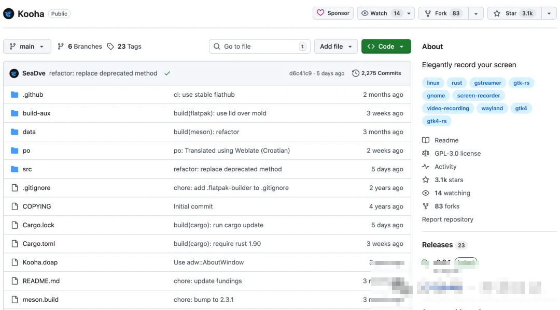
Task: View the 23 Tags link
Action: (x=124, y=47)
